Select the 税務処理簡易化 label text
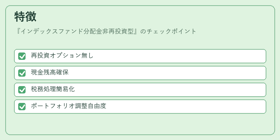Image resolution: width=280 pixels, height=140 pixels. pyautogui.click(x=53, y=89)
